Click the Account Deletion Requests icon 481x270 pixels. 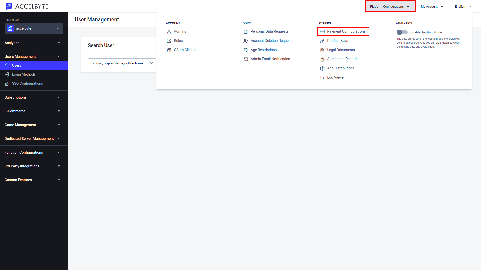(246, 40)
